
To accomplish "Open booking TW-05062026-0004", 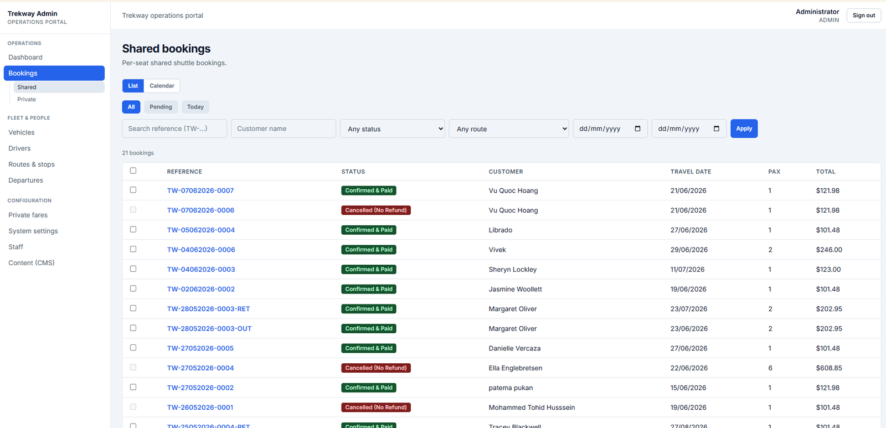I will (201, 230).
